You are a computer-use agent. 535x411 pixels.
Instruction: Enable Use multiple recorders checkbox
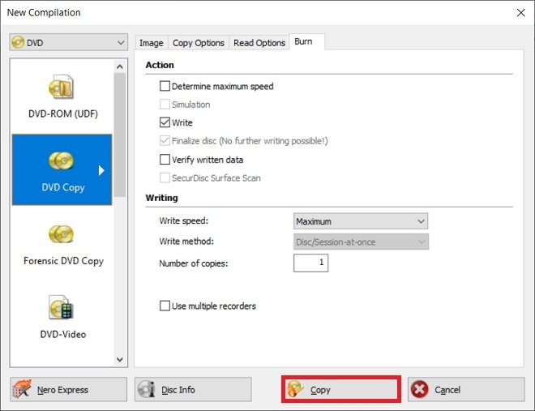pyautogui.click(x=165, y=306)
